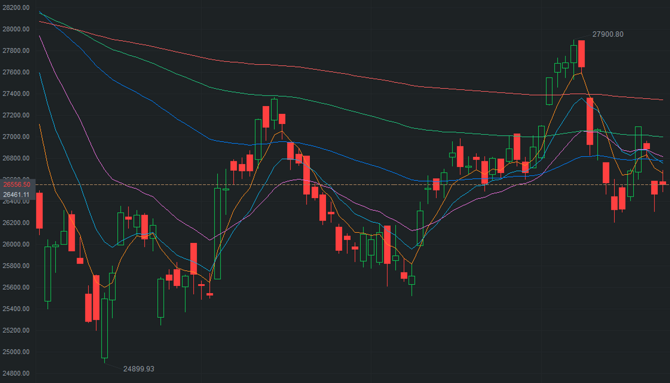
Task: Click the 27200.00 axis label
Action: pos(16,116)
